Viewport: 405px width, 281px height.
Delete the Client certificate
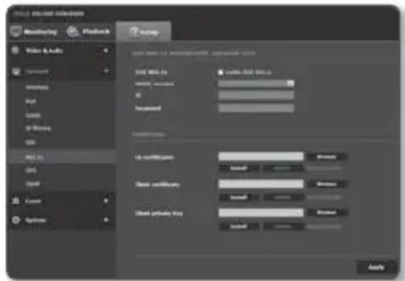coord(283,197)
